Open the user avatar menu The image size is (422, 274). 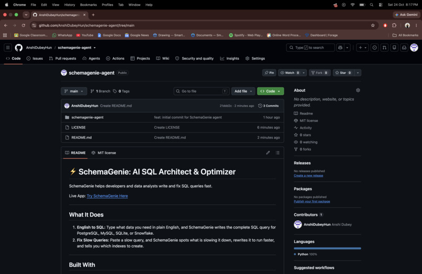pos(414,48)
